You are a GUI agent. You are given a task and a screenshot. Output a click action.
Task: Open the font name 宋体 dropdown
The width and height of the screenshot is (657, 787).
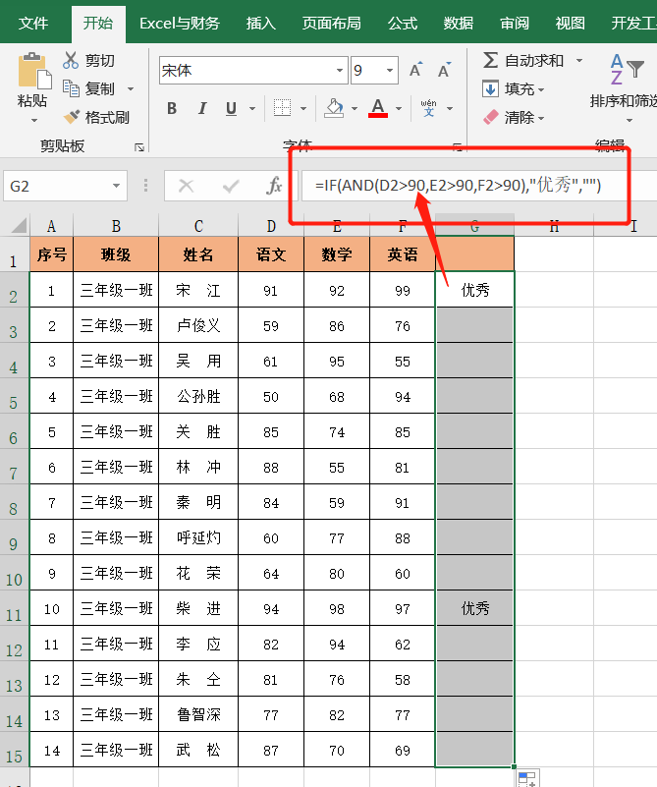click(340, 71)
